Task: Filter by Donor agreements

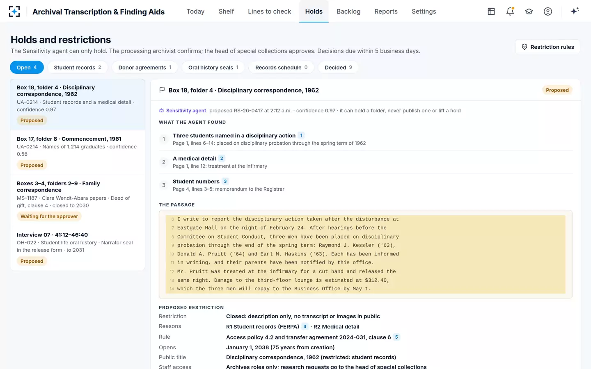Action: [145, 67]
